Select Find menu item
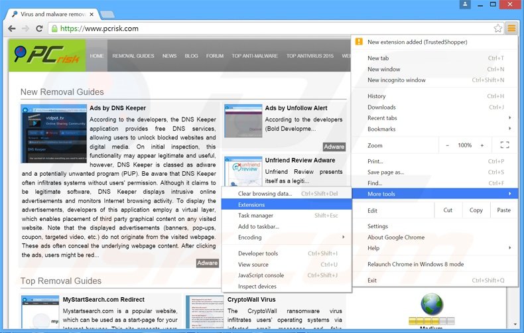524x333 pixels. point(434,183)
